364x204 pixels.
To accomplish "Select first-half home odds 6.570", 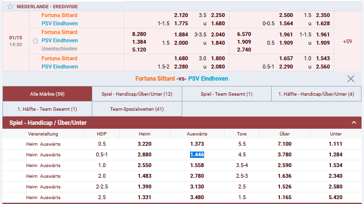I will click(244, 34).
